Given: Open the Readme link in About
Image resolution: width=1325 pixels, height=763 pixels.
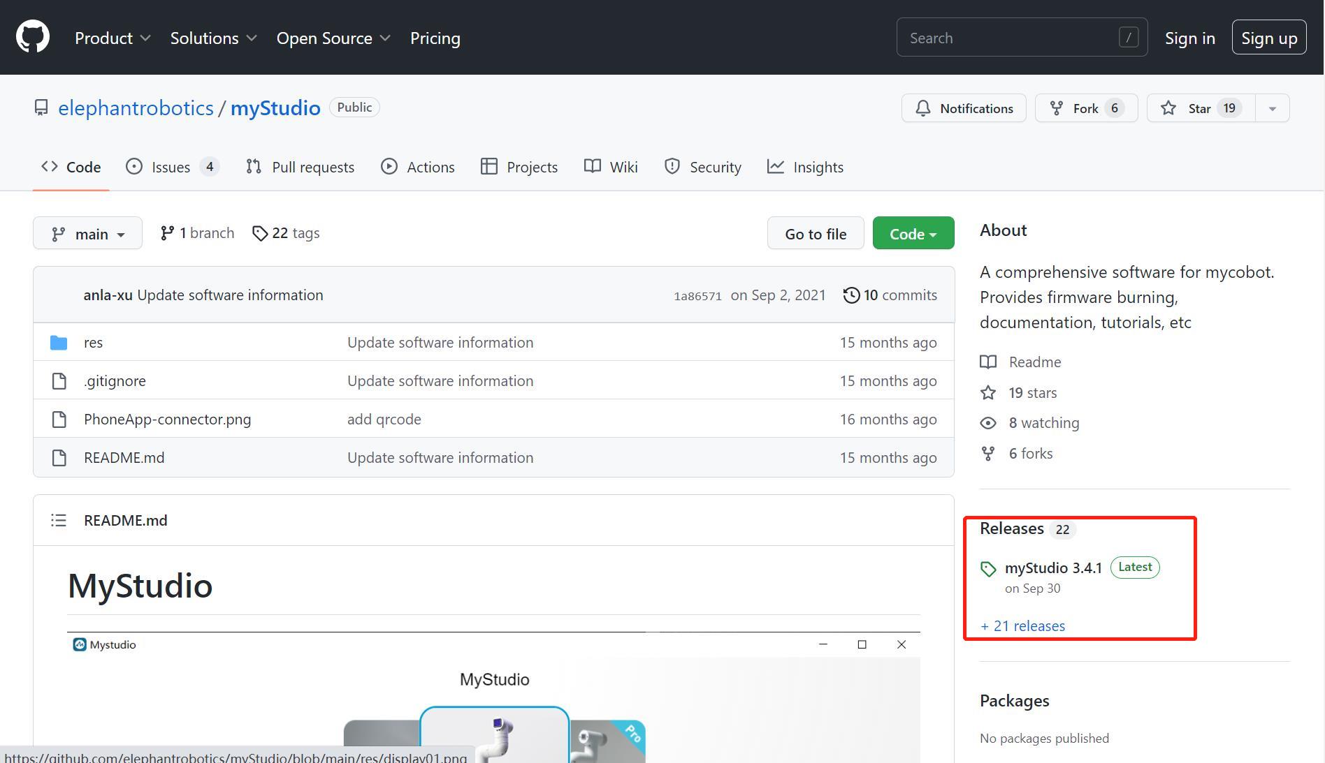Looking at the screenshot, I should [1020, 362].
